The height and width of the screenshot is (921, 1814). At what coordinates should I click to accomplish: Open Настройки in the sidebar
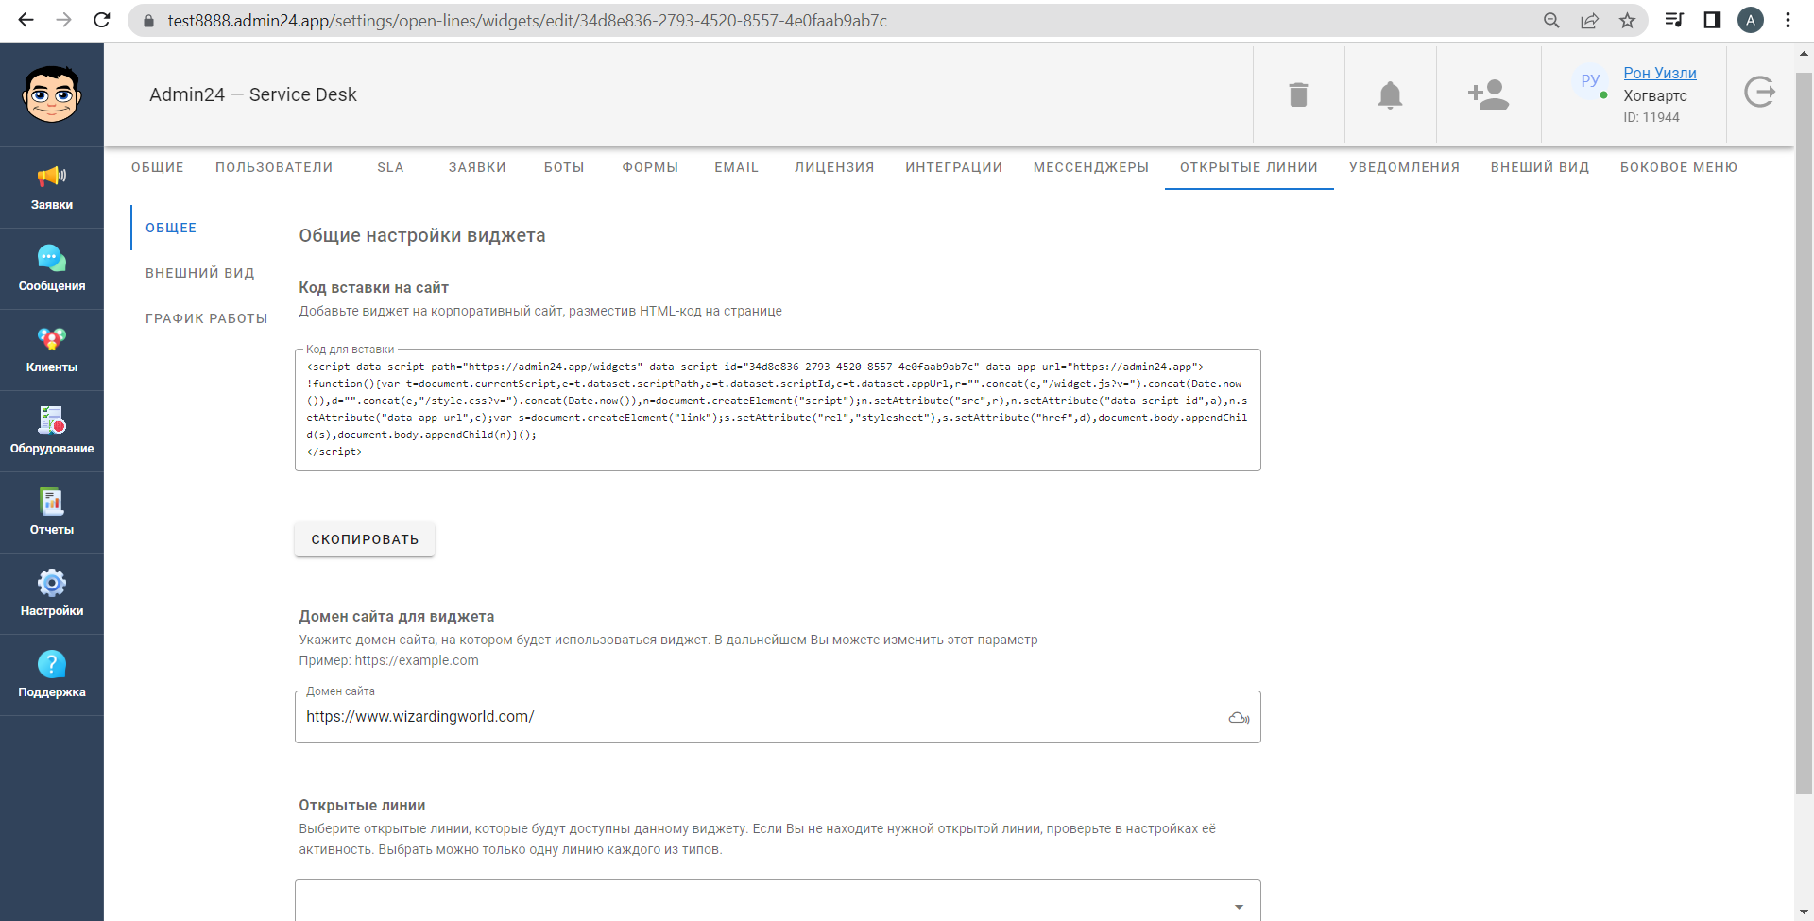tap(52, 594)
